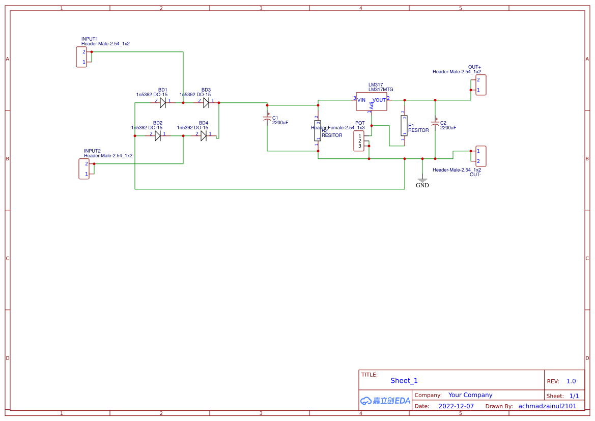Click the GND ground symbol

422,181
